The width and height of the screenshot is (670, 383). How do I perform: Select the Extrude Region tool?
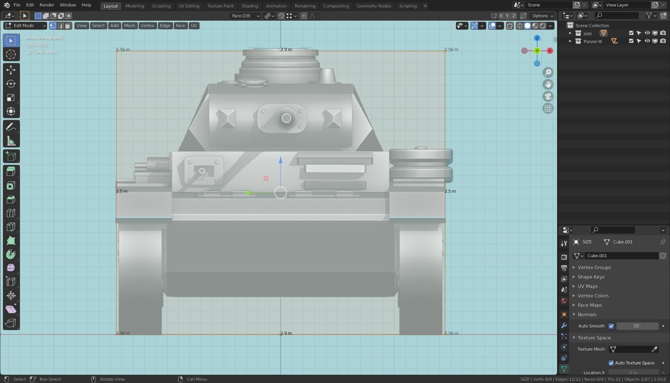11,172
